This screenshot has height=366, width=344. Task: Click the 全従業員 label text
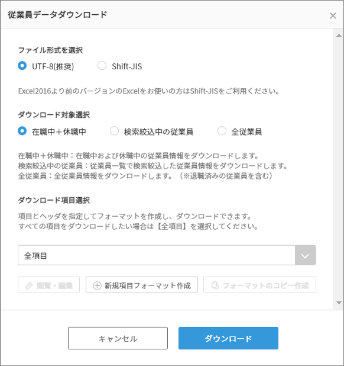pyautogui.click(x=246, y=131)
